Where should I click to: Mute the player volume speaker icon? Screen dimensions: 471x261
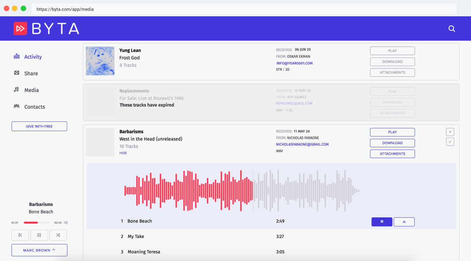[66, 223]
